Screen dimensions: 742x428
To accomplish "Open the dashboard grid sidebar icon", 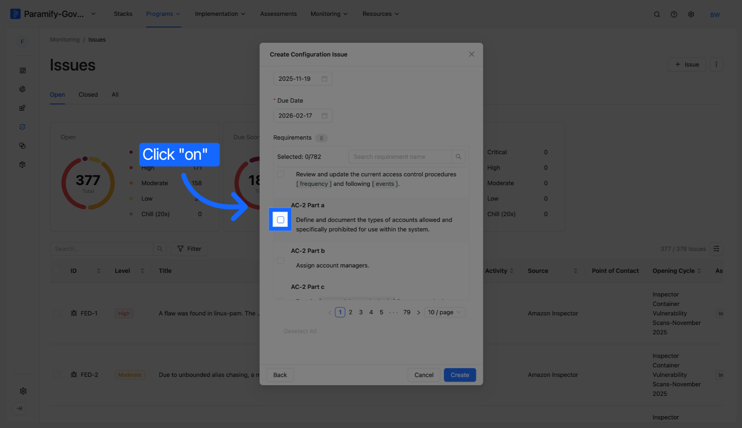I will pyautogui.click(x=23, y=71).
